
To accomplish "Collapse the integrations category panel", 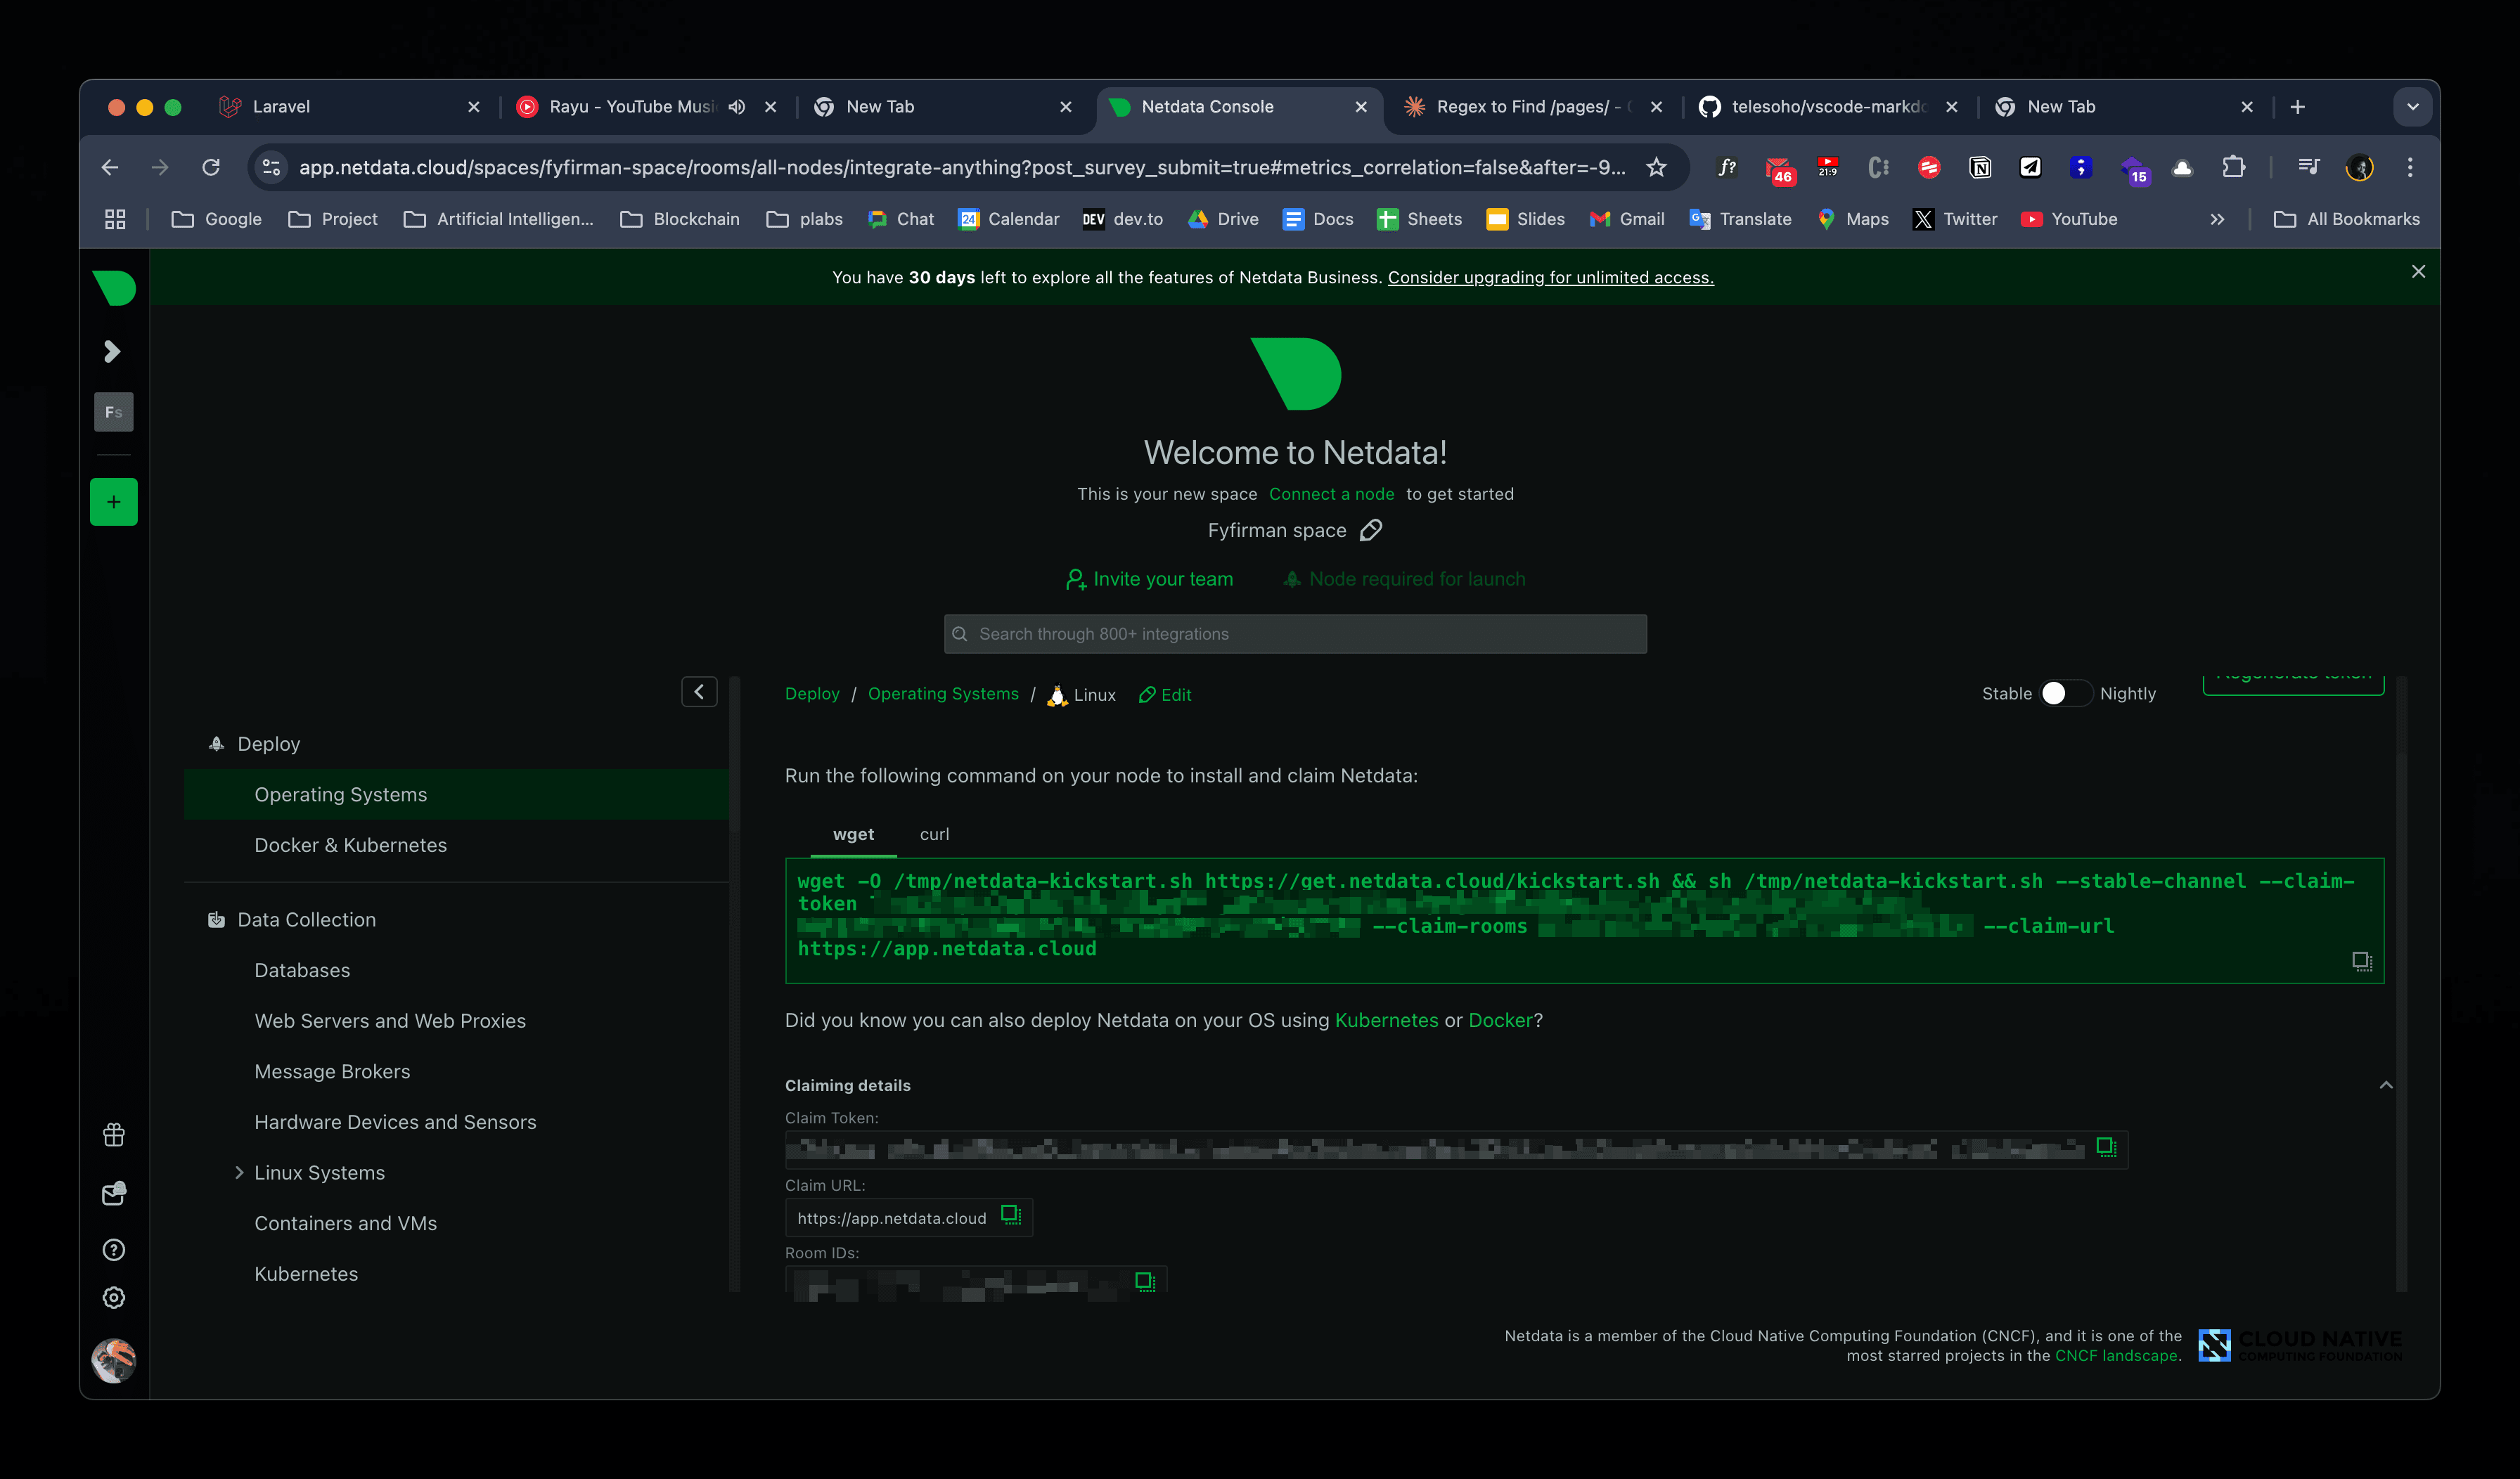I will click(x=699, y=692).
